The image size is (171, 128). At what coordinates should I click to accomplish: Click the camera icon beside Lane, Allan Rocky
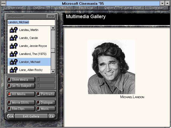click(14, 70)
